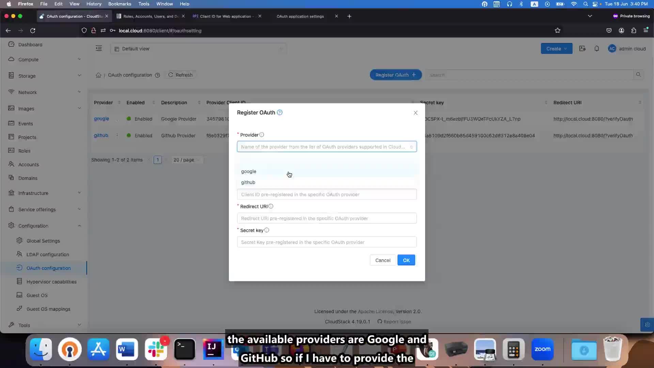Click Redirect URI input field
This screenshot has width=654, height=368.
pos(327,218)
